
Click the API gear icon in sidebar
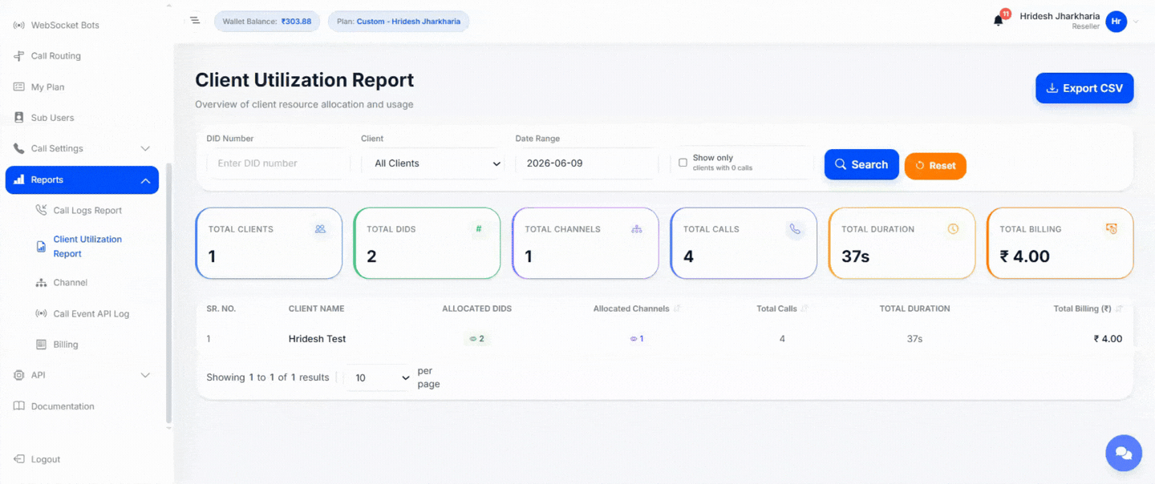(x=18, y=375)
